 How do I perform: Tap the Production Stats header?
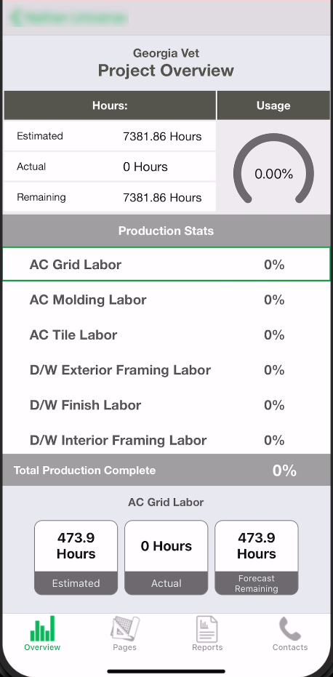166,231
